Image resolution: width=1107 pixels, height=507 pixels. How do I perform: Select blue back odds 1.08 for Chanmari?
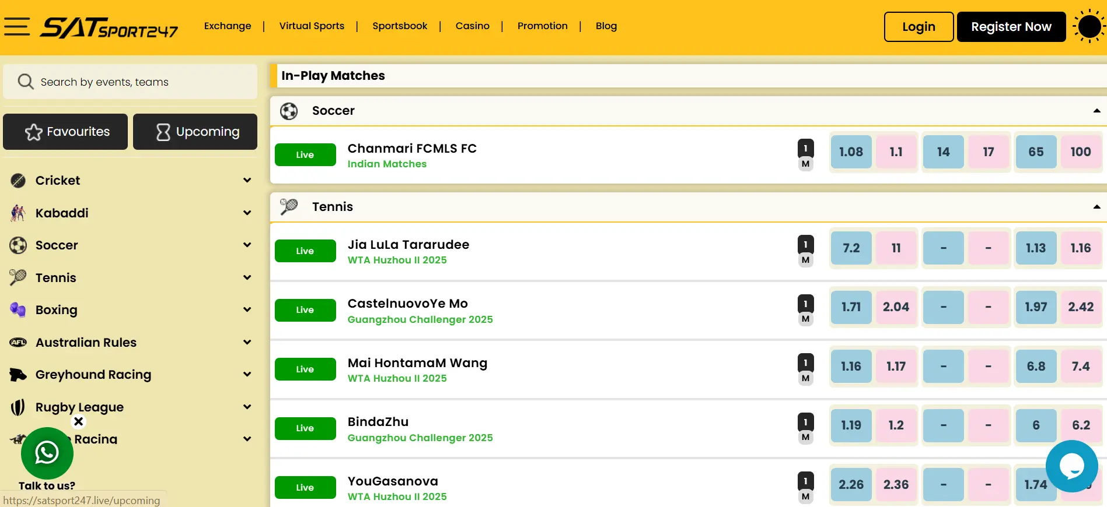(x=851, y=152)
